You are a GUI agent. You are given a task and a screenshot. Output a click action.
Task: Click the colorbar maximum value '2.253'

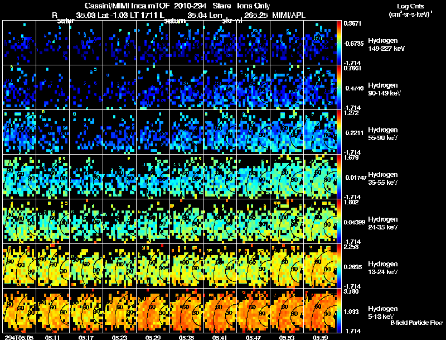click(x=351, y=247)
